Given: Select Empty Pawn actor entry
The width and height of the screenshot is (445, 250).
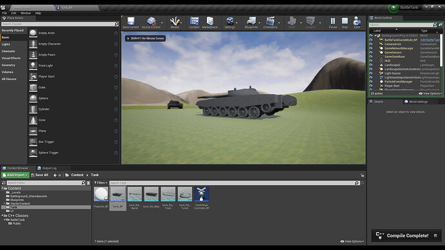Looking at the screenshot, I should click(74, 55).
